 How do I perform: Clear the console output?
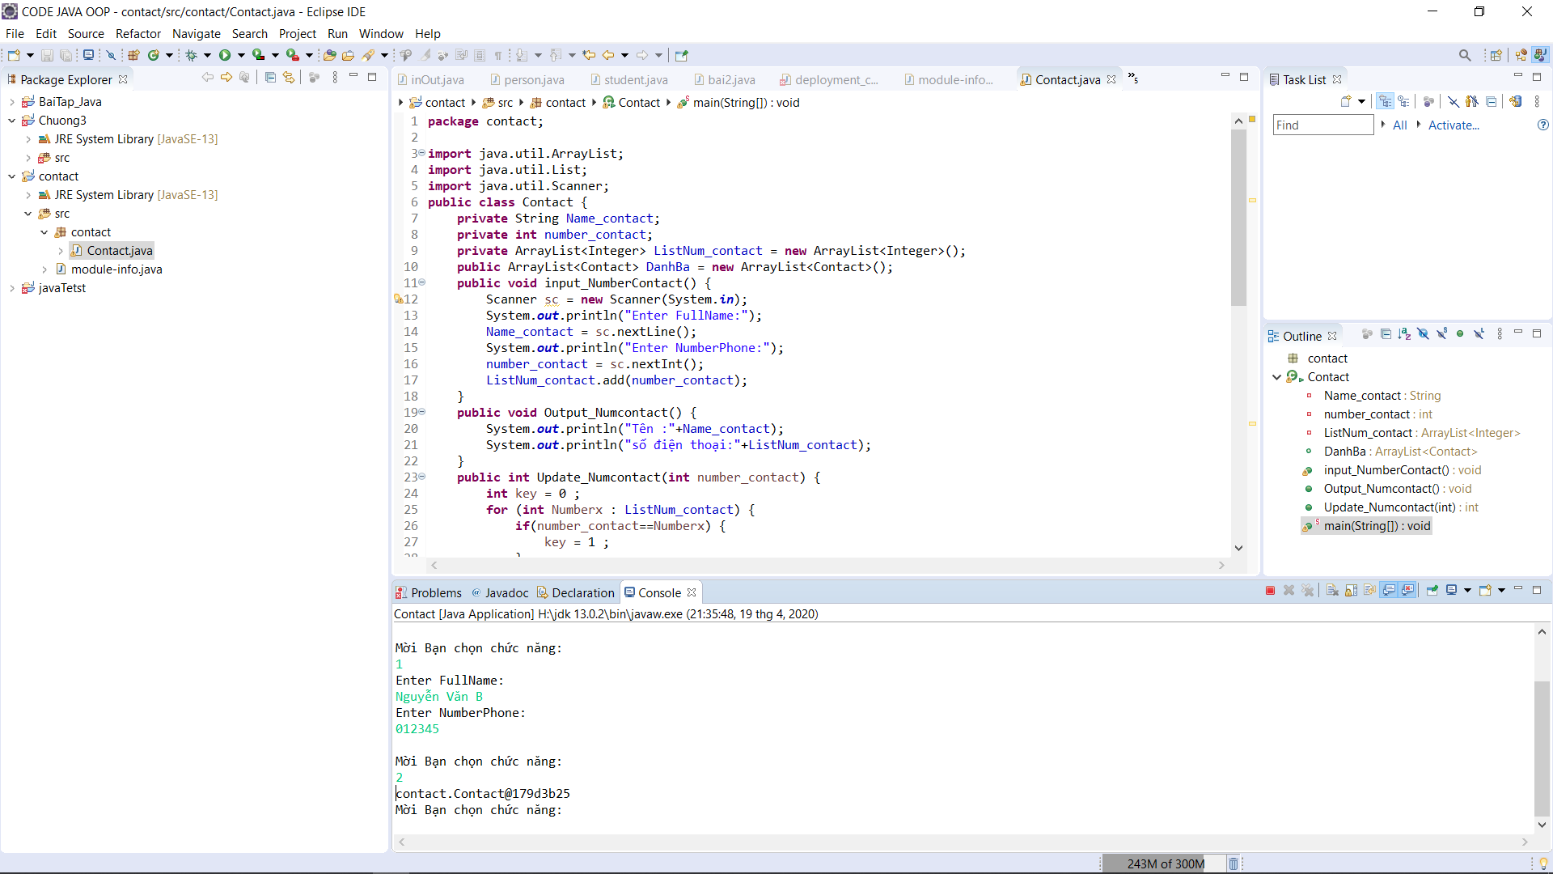[x=1332, y=591]
